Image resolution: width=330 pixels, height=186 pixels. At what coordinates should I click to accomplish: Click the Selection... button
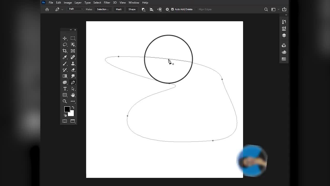pyautogui.click(x=103, y=9)
